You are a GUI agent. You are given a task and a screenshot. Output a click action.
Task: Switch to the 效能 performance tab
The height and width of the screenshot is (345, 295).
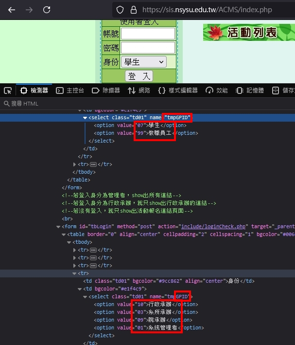(x=217, y=91)
